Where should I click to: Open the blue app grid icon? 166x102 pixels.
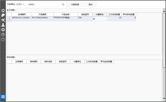pyautogui.click(x=3, y=97)
